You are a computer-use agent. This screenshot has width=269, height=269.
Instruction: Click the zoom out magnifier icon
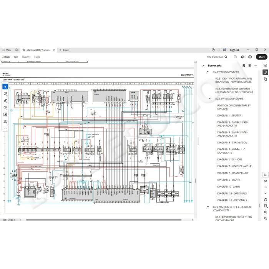pyautogui.click(x=266, y=218)
